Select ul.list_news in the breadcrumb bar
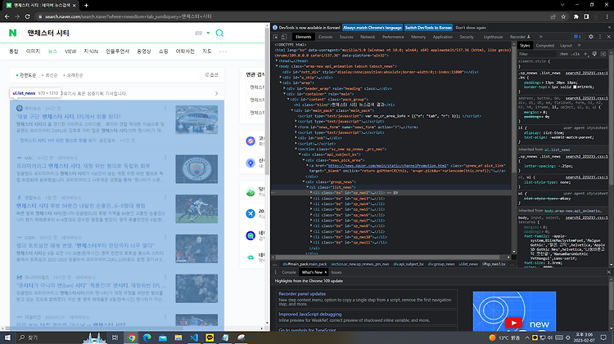This screenshot has height=344, width=614. coord(468,264)
